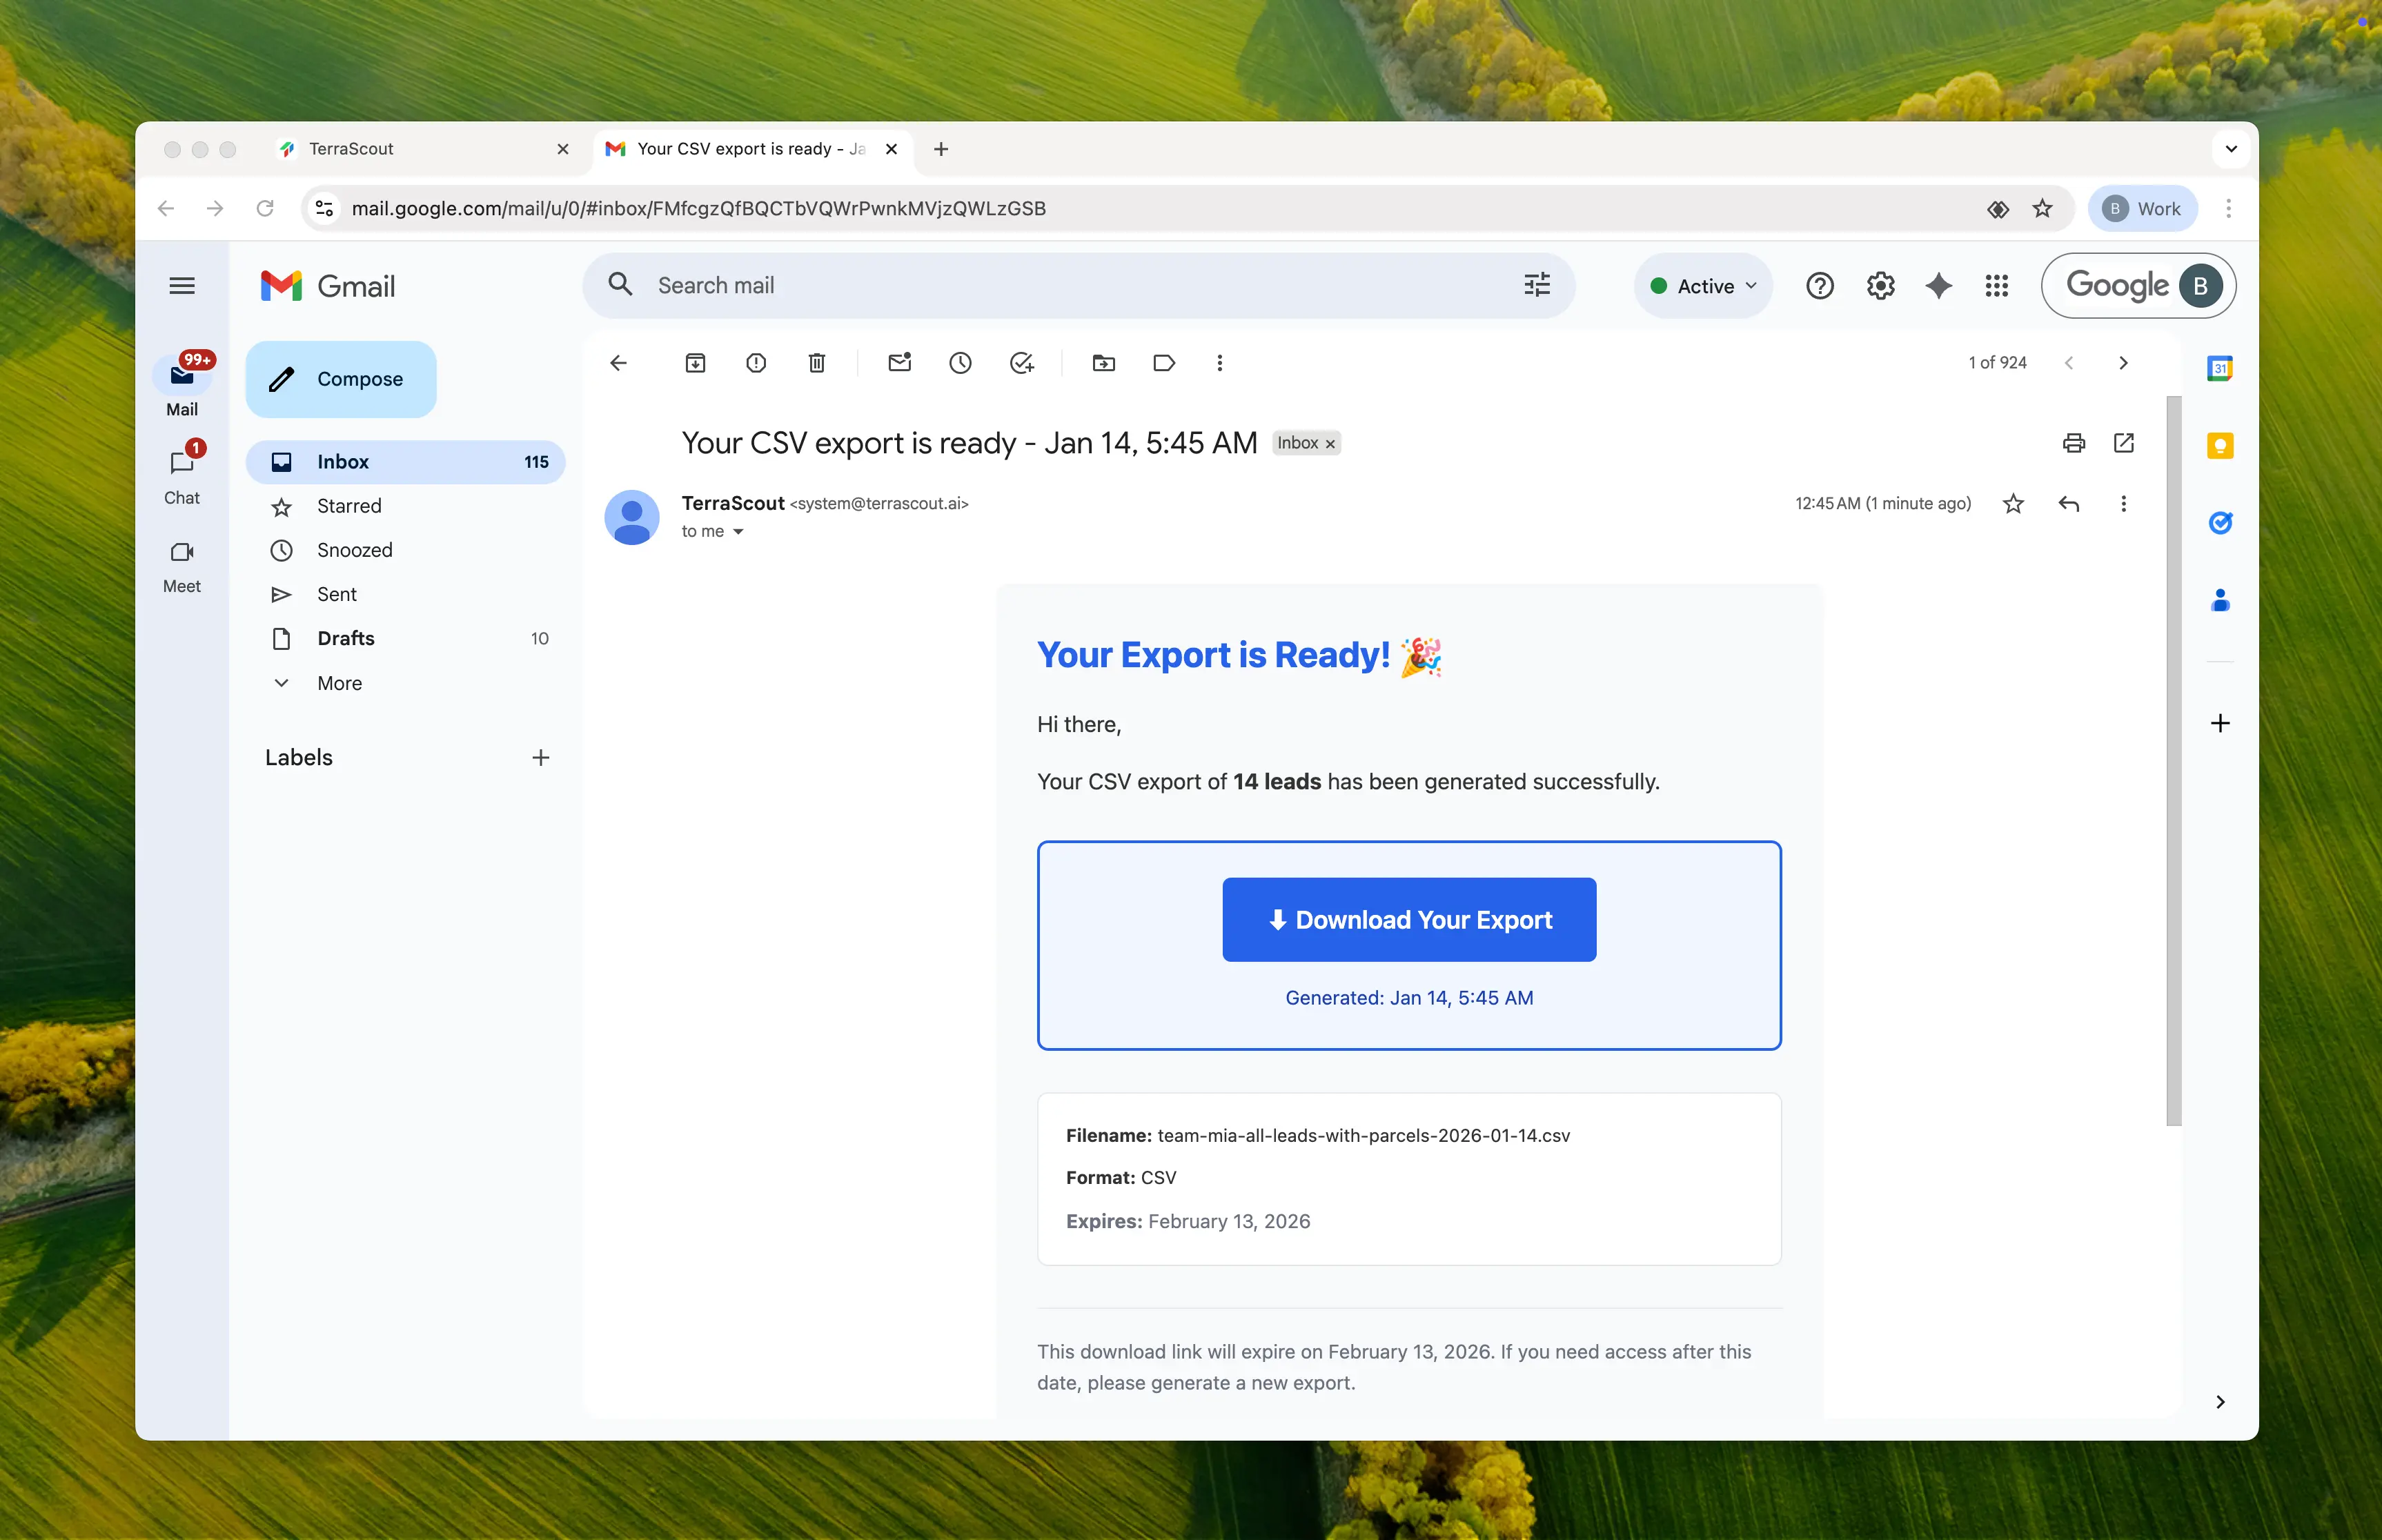Open Gemini sparkle icon in header
This screenshot has height=1540, width=2382.
click(x=1938, y=286)
